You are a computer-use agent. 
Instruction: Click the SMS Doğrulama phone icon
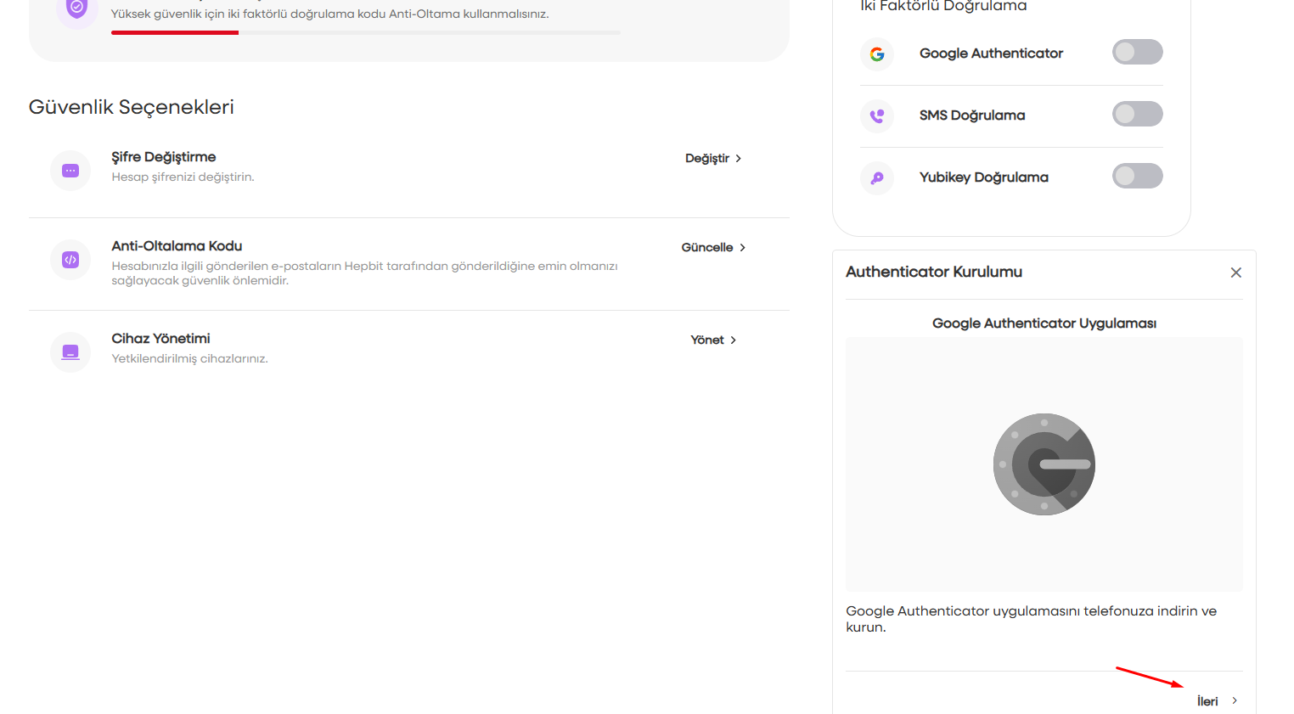(877, 115)
